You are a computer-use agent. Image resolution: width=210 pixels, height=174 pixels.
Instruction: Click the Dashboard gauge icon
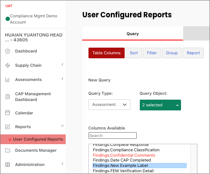click(x=8, y=51)
